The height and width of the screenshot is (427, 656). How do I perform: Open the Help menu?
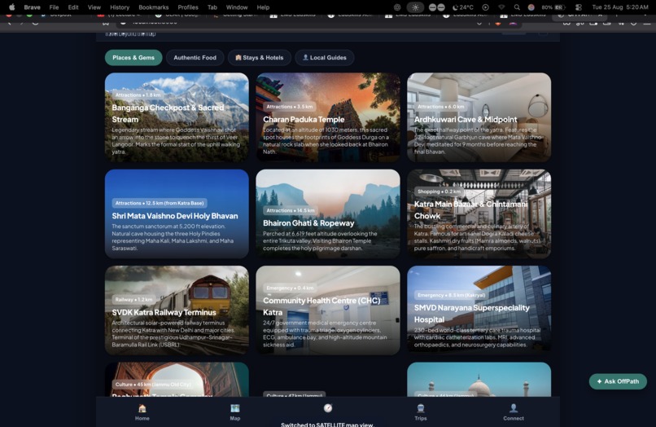[263, 7]
